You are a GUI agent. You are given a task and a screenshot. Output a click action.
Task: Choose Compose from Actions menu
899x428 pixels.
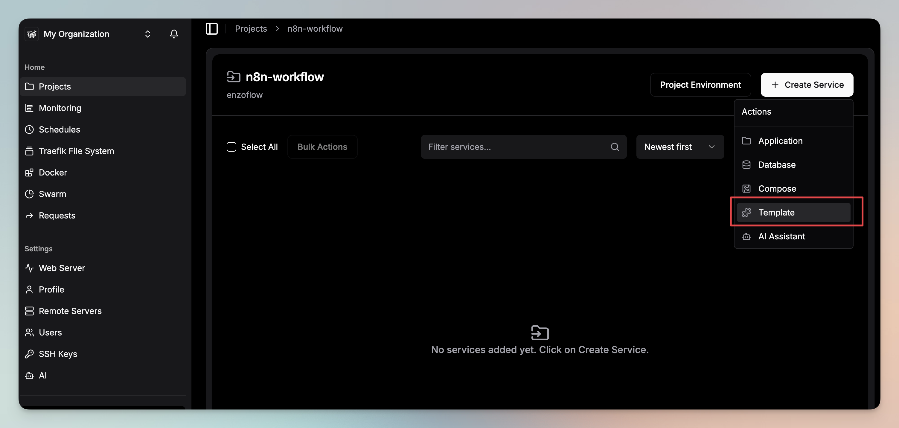(x=793, y=188)
